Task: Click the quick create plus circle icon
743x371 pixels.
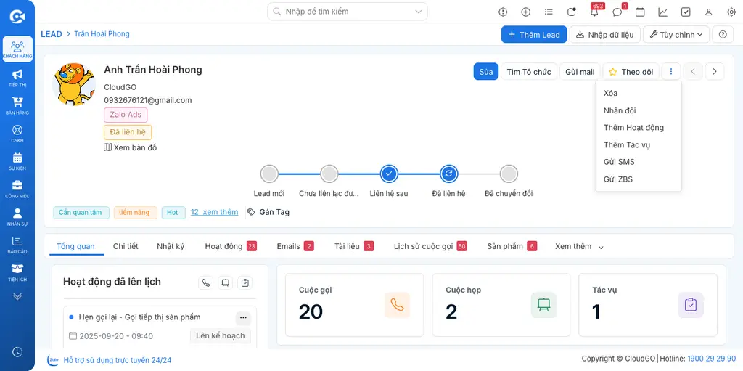Action: tap(525, 12)
